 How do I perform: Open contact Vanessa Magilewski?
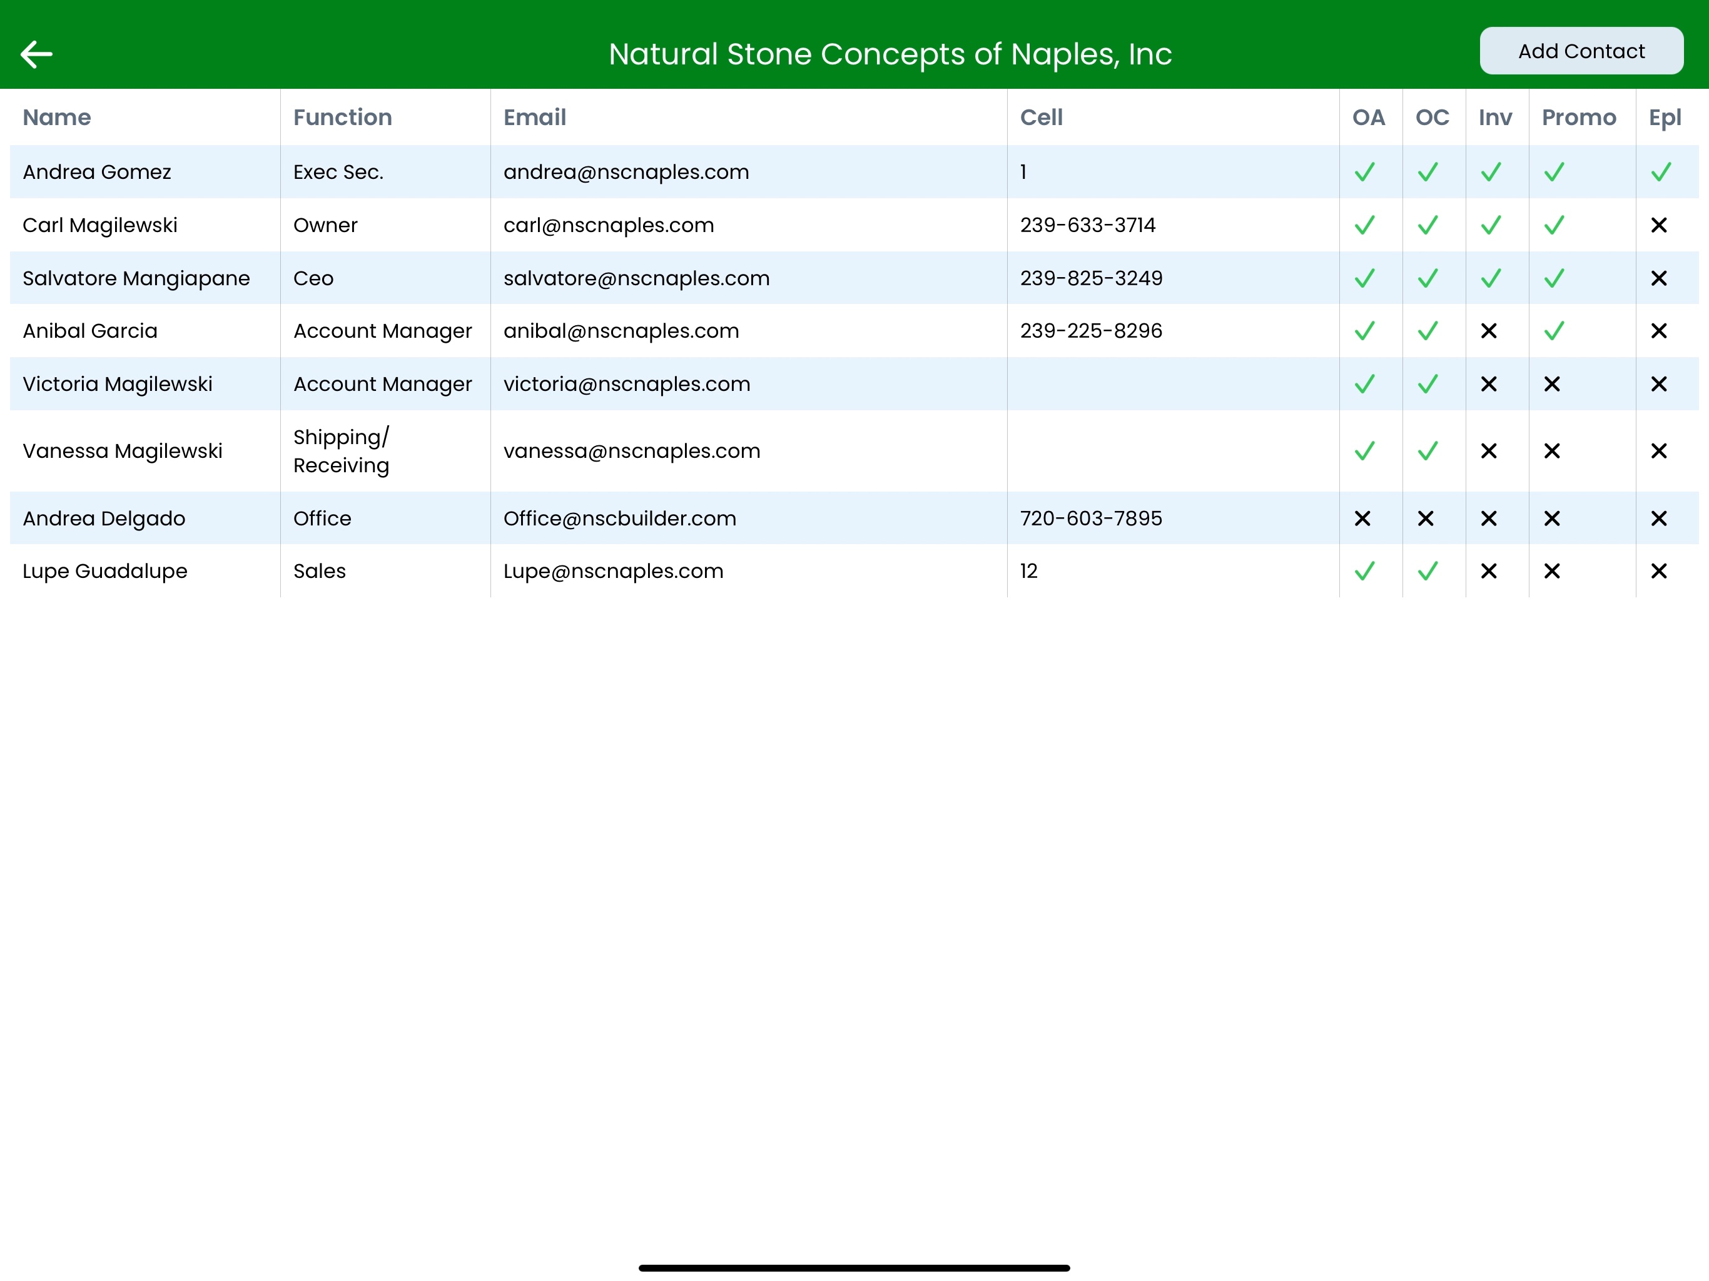click(122, 450)
